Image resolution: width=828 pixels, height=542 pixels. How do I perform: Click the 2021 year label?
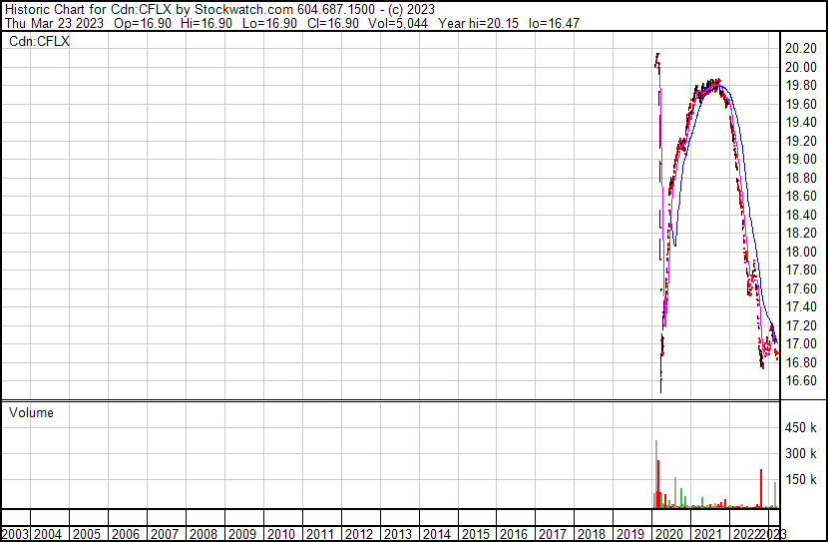pyautogui.click(x=707, y=534)
